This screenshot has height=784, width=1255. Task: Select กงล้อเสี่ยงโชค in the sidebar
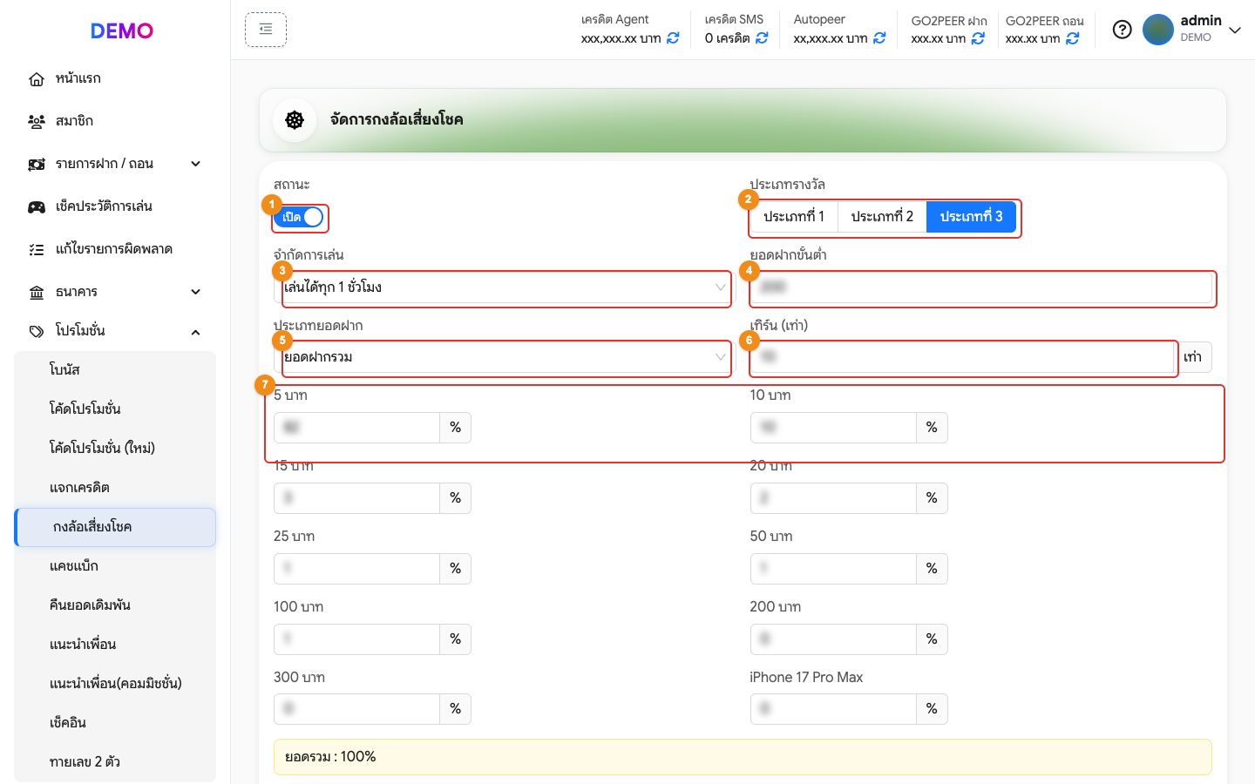(115, 527)
